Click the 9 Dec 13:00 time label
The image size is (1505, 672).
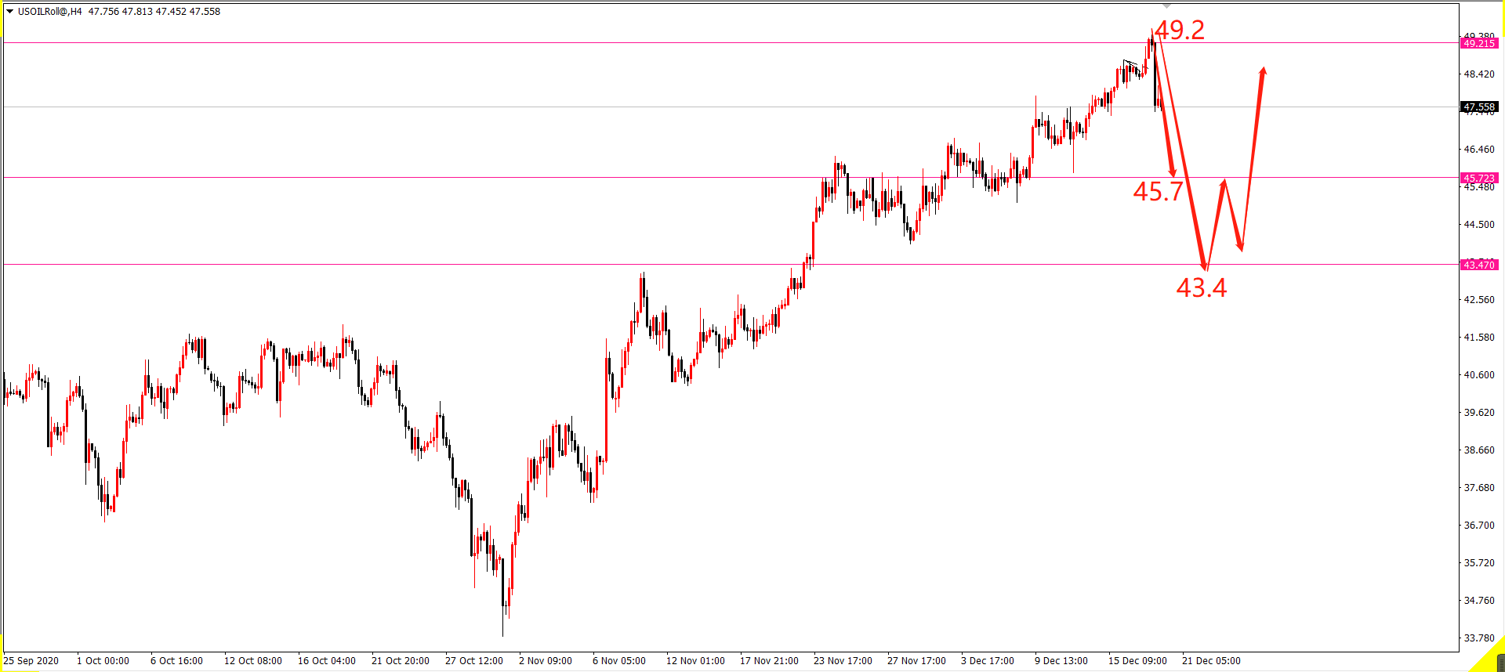tap(1061, 661)
